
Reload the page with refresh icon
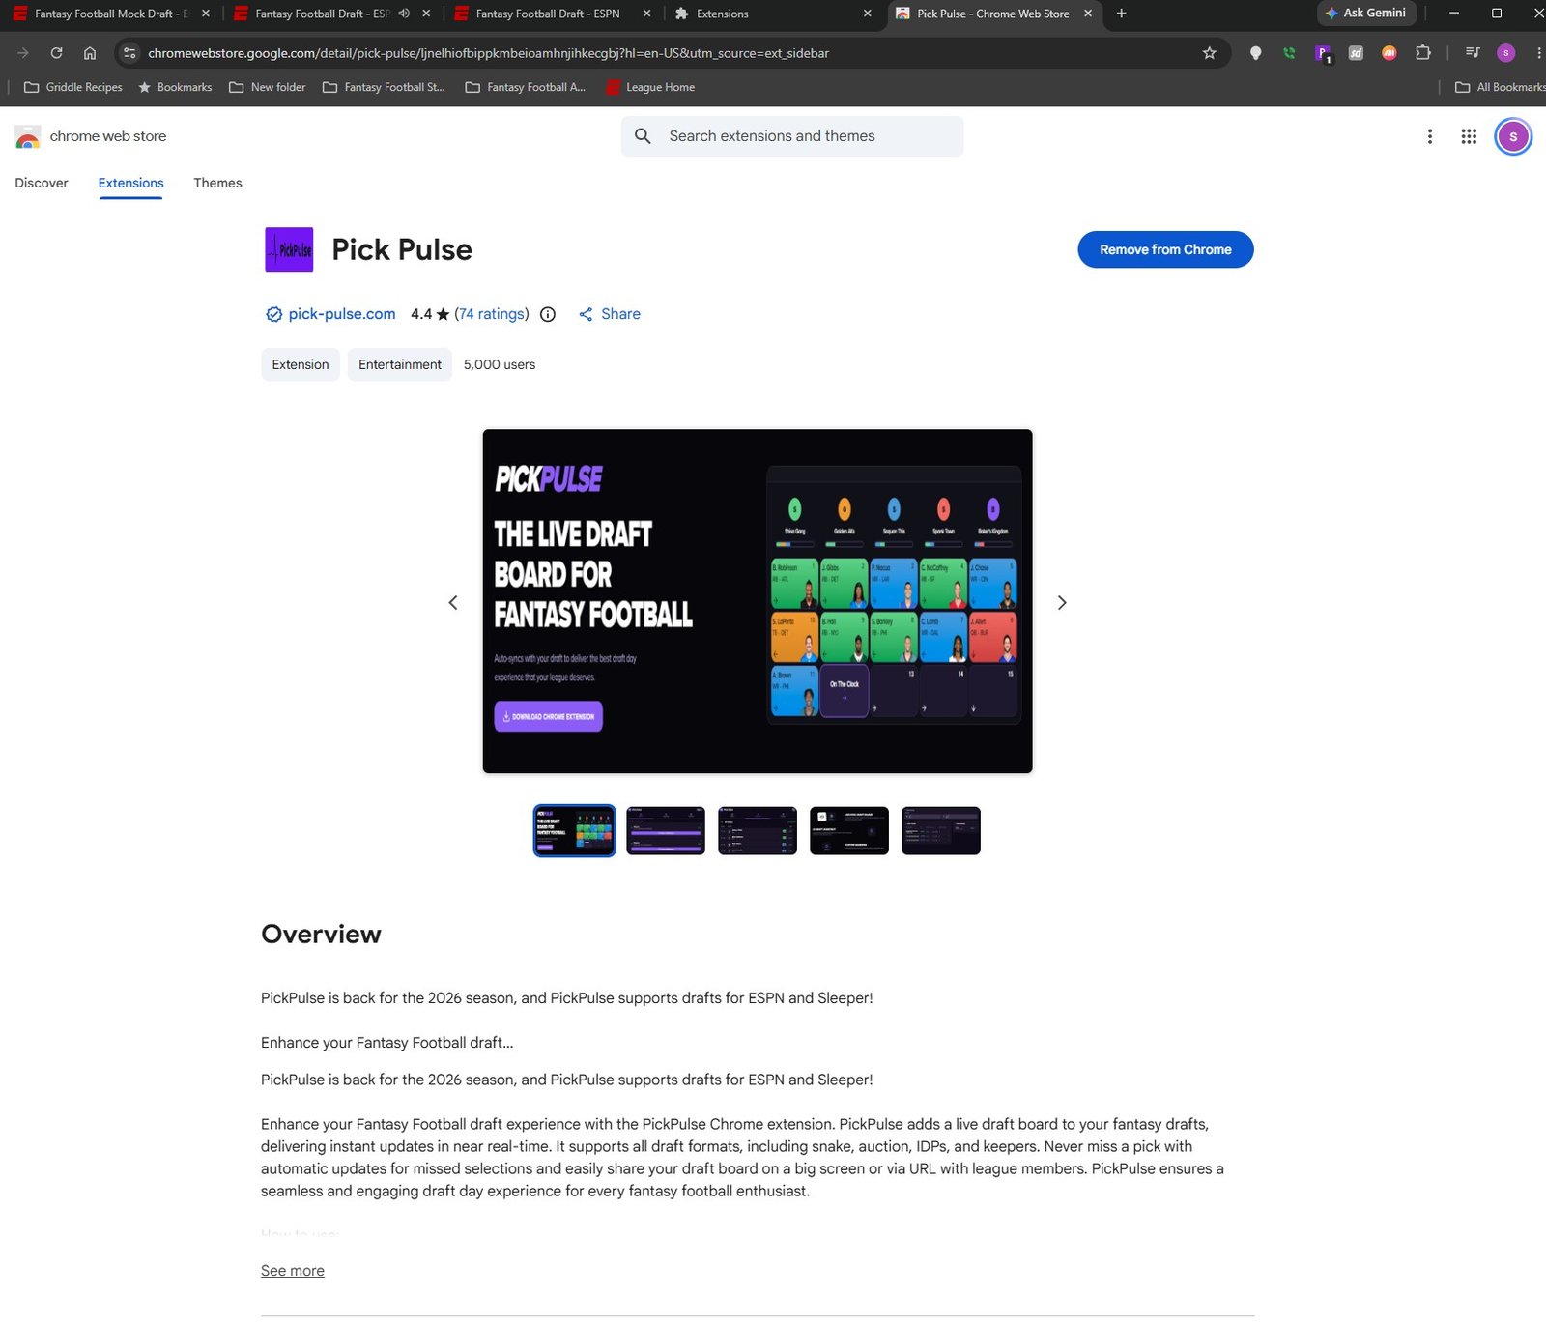pos(56,53)
